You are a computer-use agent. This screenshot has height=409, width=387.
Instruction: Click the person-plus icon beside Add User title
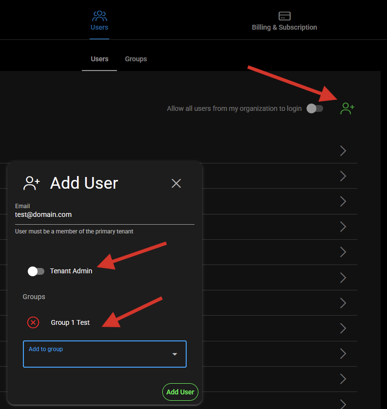(32, 183)
